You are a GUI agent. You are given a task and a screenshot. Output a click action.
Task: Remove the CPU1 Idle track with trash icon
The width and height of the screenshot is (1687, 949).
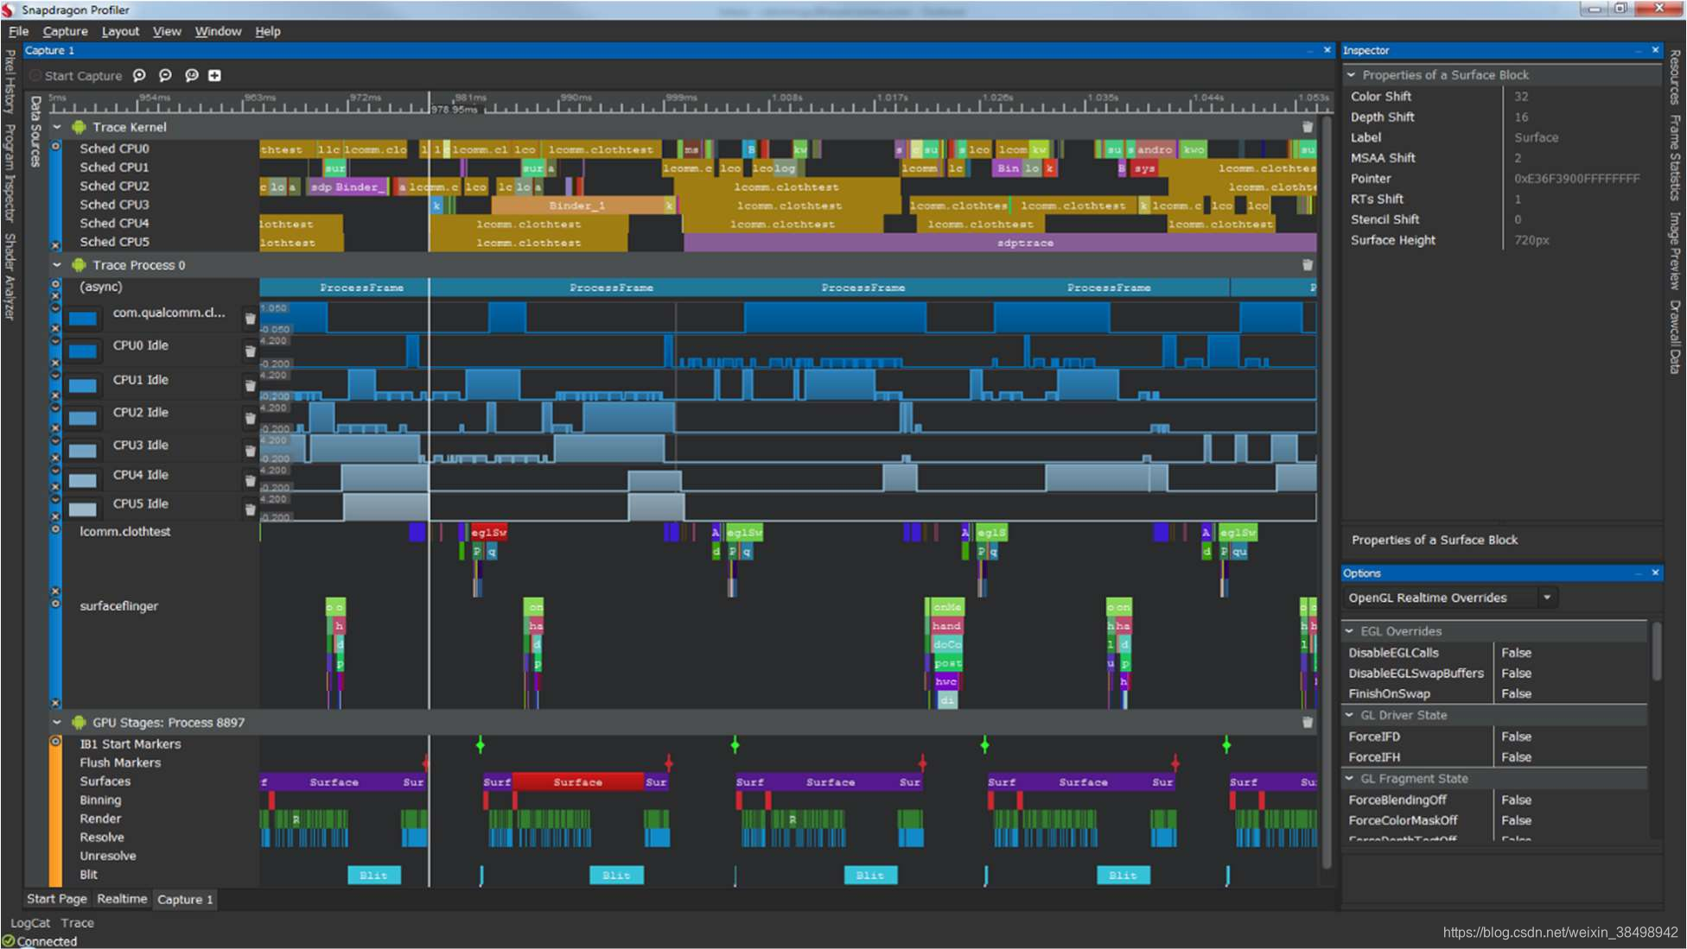click(250, 386)
